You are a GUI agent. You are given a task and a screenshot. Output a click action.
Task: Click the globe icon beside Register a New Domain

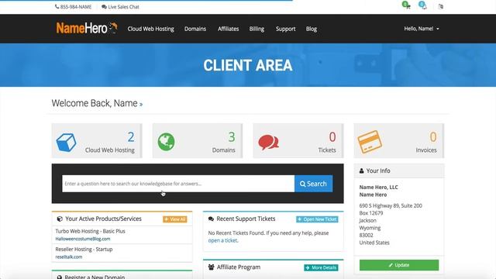(59, 277)
